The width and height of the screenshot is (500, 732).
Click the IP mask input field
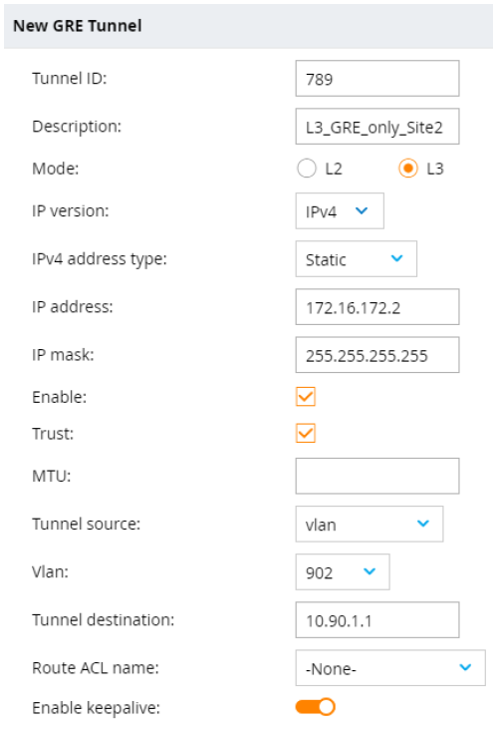point(377,355)
